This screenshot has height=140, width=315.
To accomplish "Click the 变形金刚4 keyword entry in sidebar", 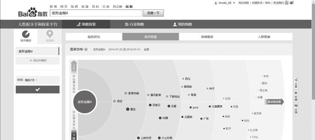I will point(37,51).
